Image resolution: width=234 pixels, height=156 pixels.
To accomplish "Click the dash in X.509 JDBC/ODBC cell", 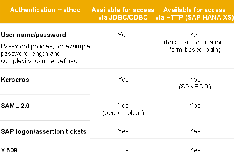I will tap(127, 150).
